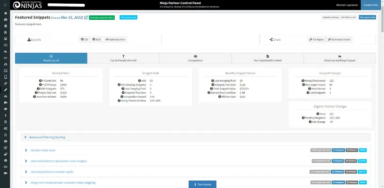Toggle the hamburger sidebar menu

point(5,6)
